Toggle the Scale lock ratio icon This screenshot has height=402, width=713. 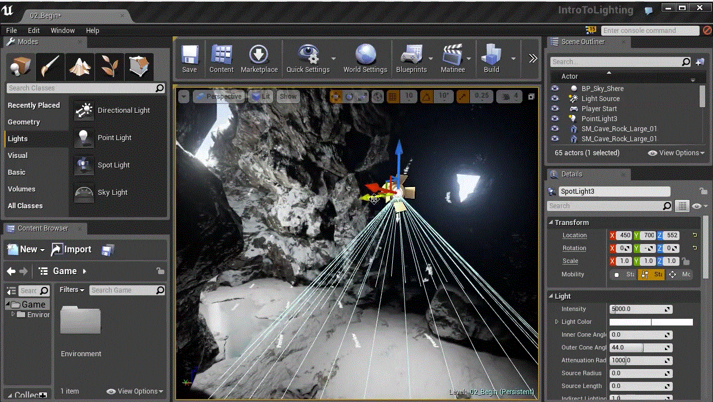[x=686, y=261]
